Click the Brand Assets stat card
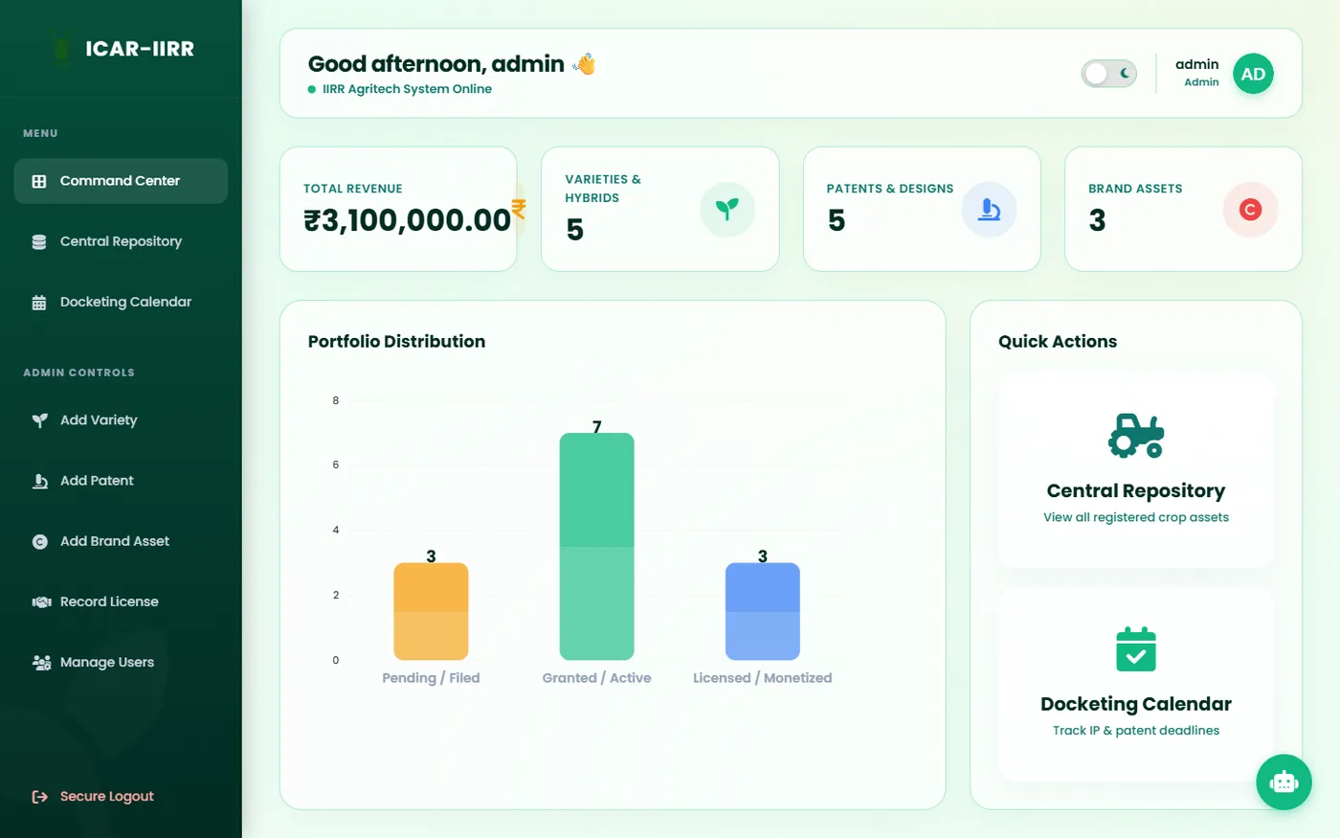Image resolution: width=1340 pixels, height=838 pixels. coord(1183,209)
